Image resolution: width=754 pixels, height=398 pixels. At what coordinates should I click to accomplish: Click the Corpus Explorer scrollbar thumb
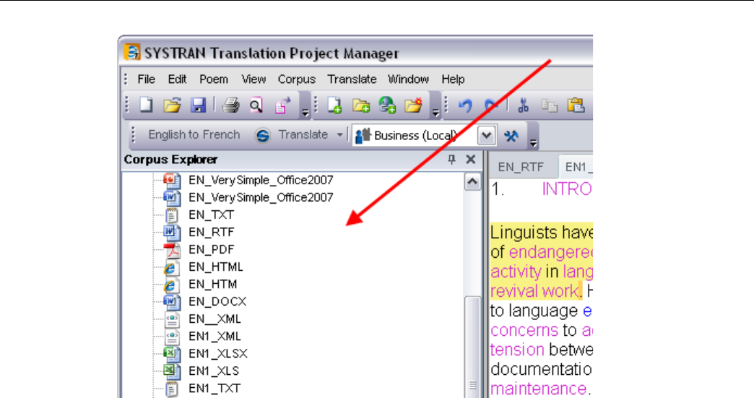point(472,346)
